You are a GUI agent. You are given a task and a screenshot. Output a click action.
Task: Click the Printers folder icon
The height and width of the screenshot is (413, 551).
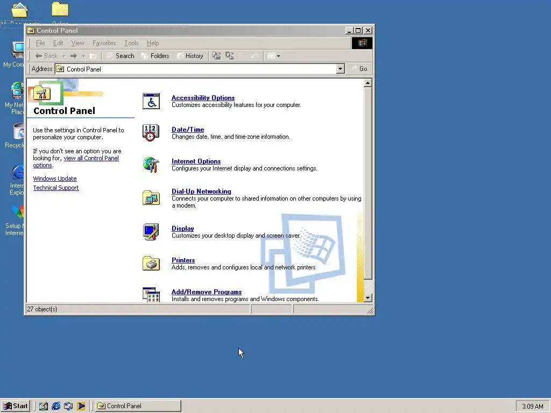[151, 264]
